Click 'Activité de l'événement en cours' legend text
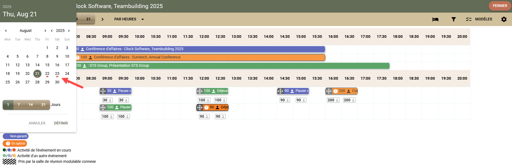 (44, 150)
